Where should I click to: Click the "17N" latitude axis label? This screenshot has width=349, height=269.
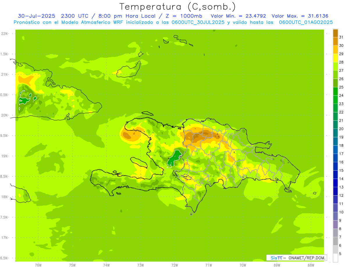4,238
